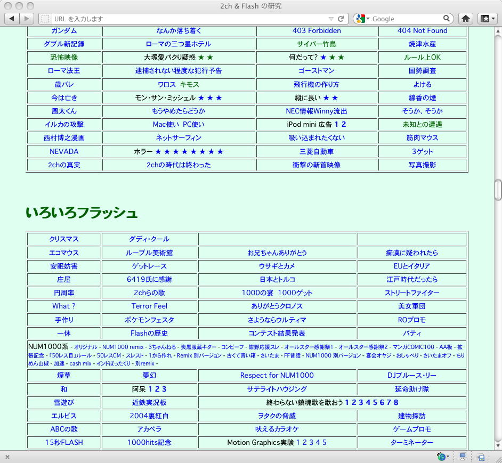
Task: Open the ガンダム link
Action: click(x=64, y=31)
